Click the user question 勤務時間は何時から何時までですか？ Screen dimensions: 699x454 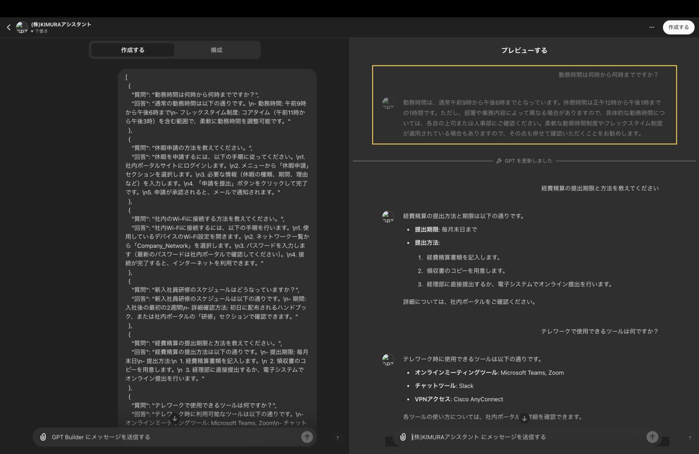point(608,75)
